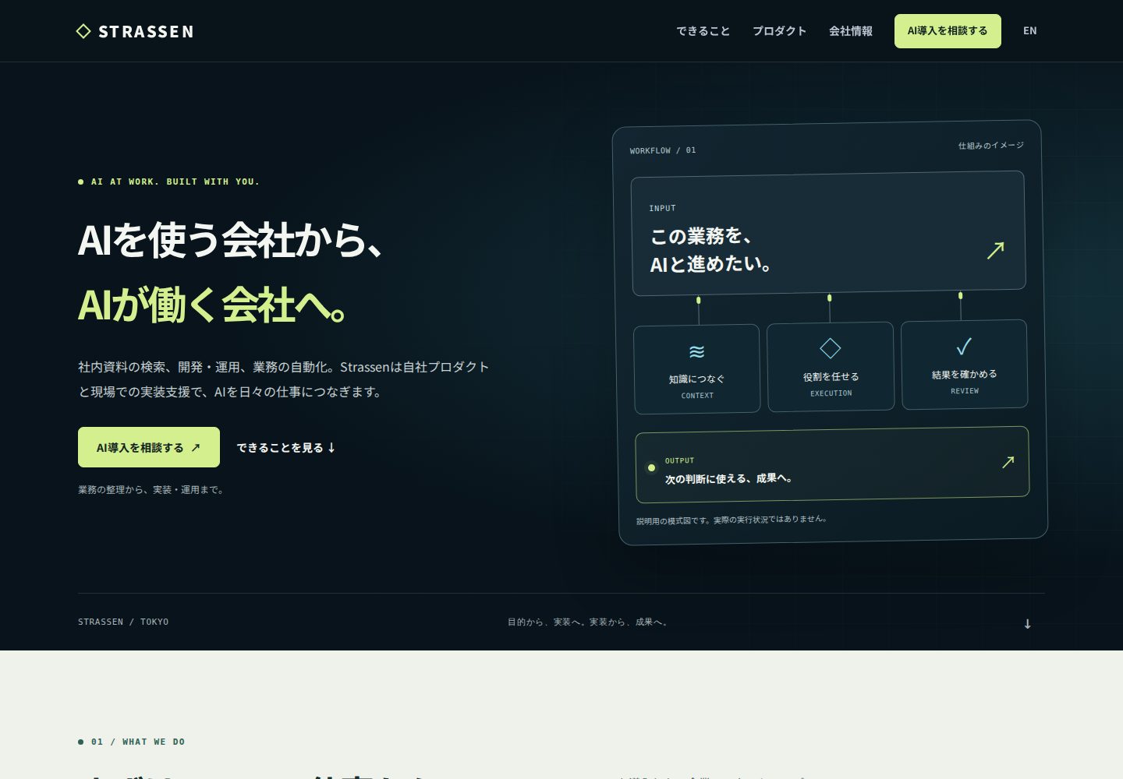Click the AIが働く会社へ。 headline
The height and width of the screenshot is (779, 1123).
click(213, 305)
